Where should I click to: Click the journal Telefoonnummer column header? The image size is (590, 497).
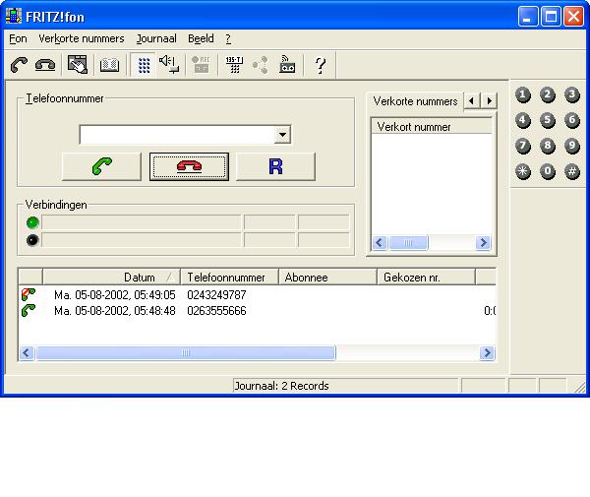click(229, 278)
